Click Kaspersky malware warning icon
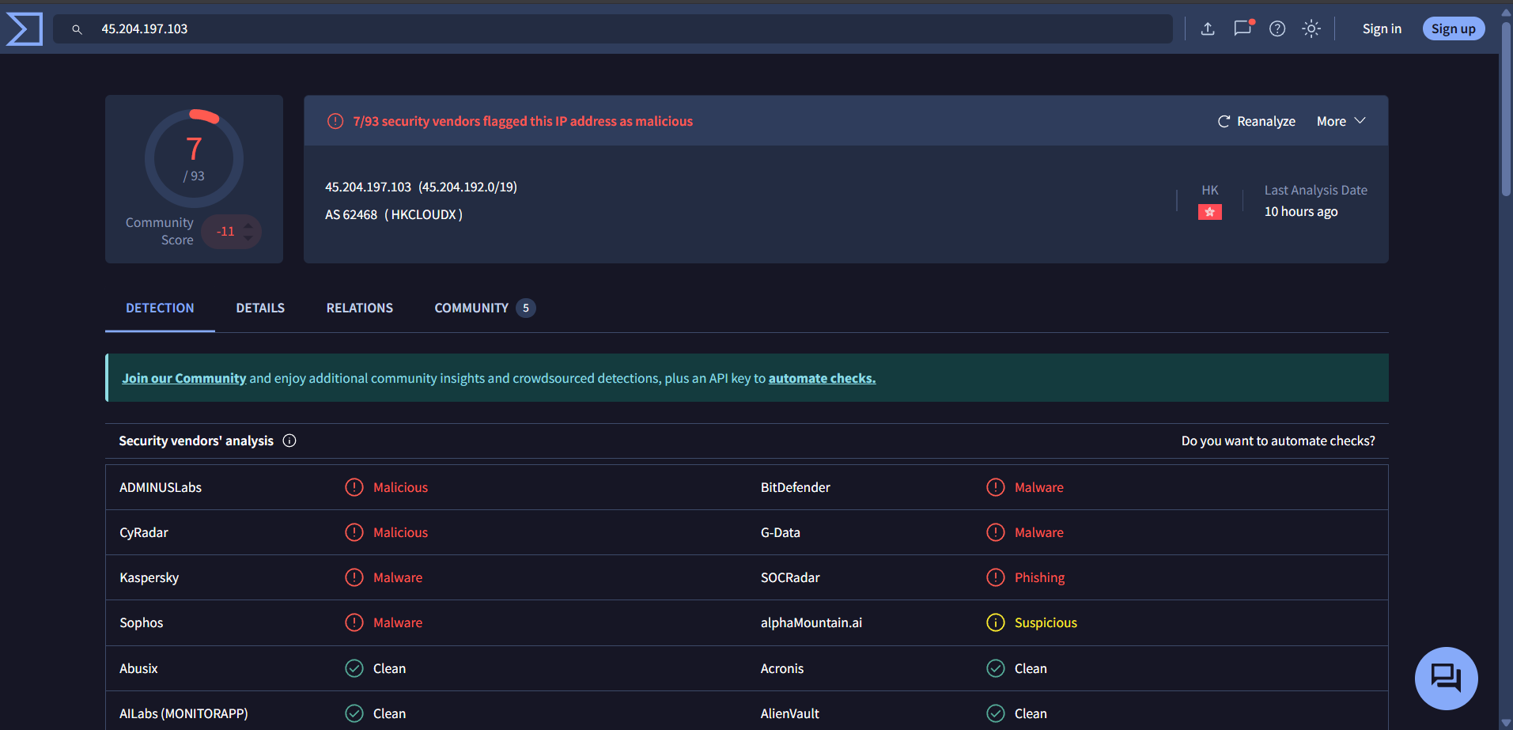The image size is (1513, 730). [x=354, y=577]
